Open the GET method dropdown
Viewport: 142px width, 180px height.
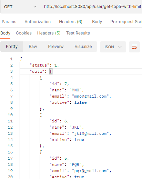click(x=20, y=7)
